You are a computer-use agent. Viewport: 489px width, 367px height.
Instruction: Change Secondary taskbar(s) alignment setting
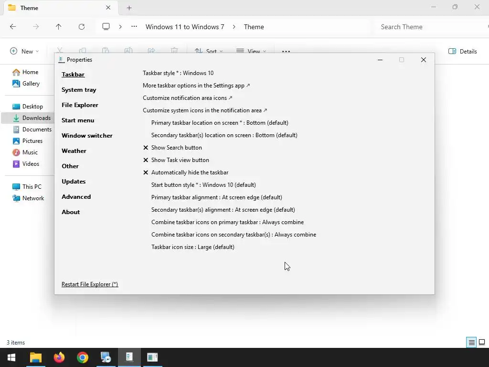tap(223, 210)
